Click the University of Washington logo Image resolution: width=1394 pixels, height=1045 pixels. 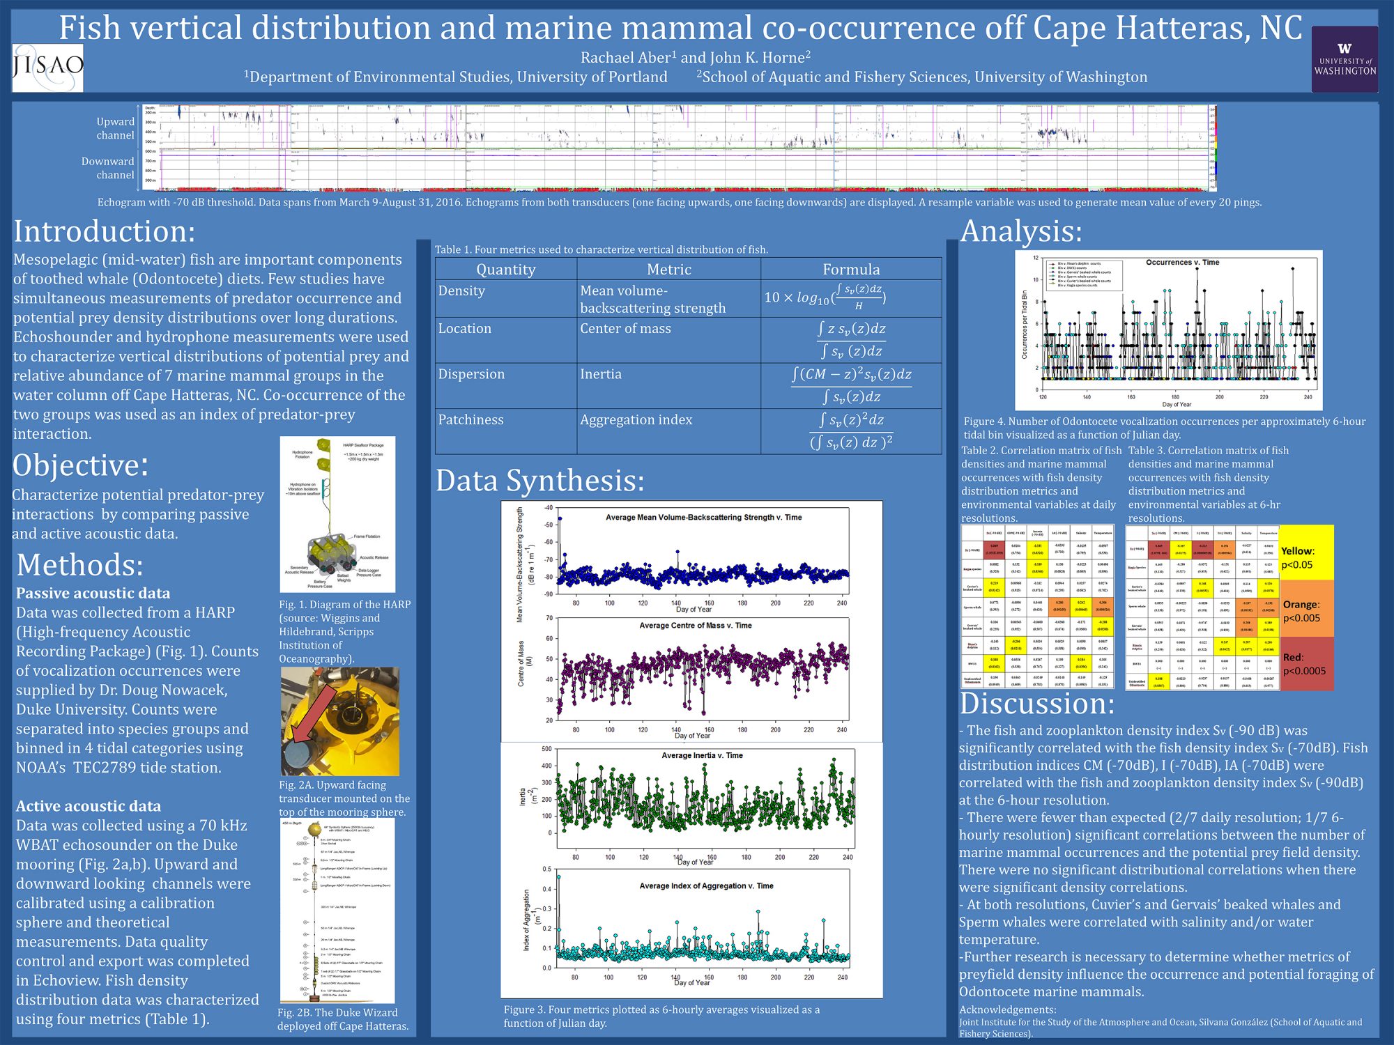click(1344, 60)
